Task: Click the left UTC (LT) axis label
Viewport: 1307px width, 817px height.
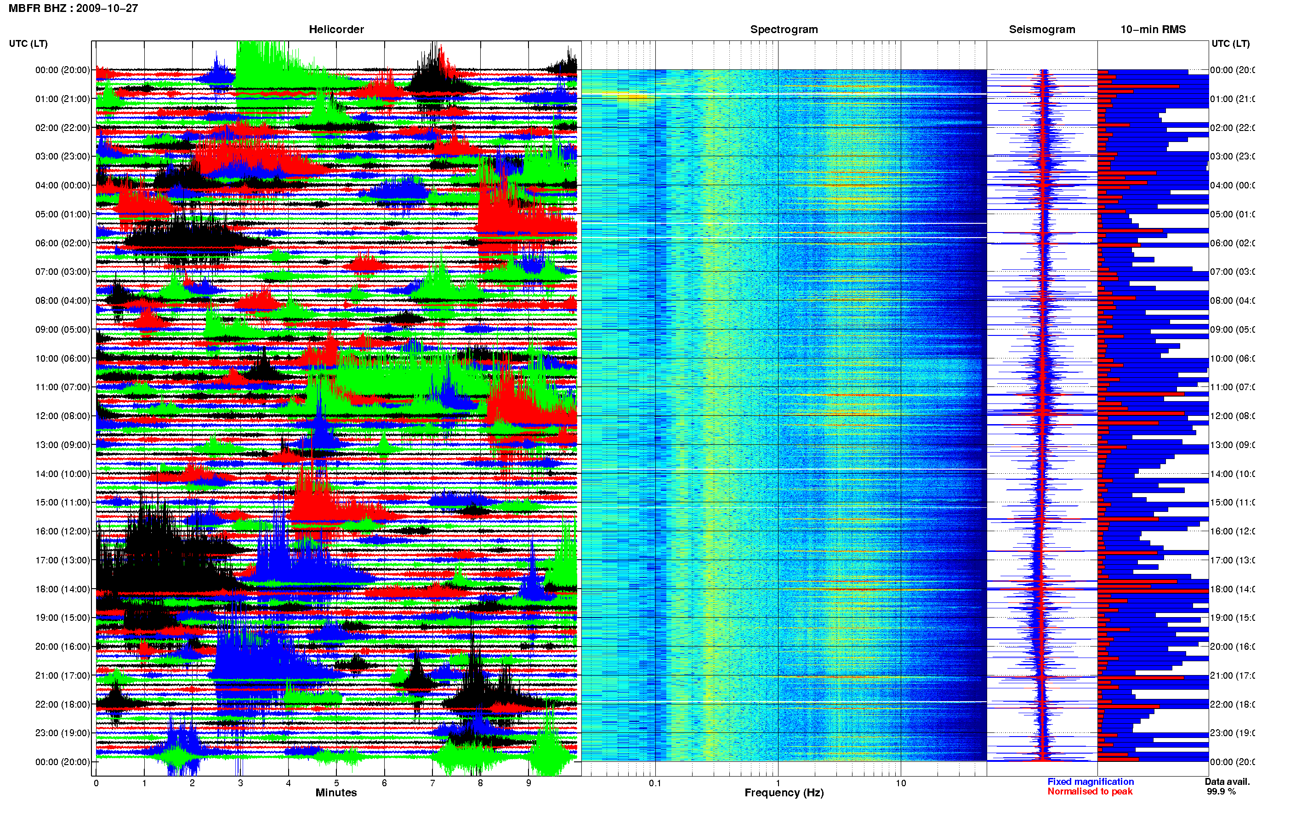Action: pos(28,44)
